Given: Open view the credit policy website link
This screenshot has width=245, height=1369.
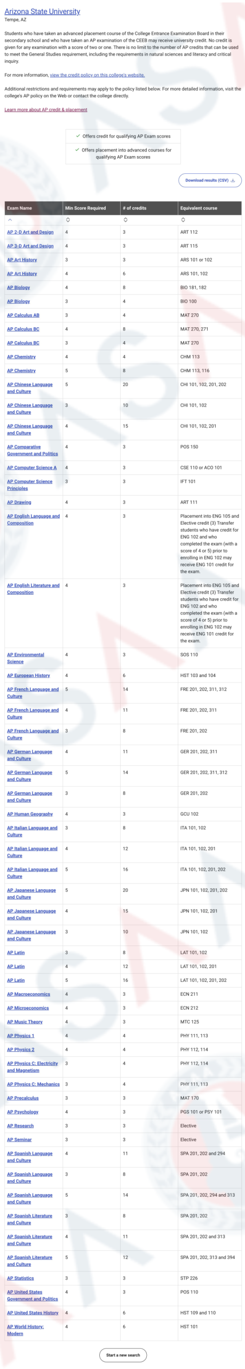Looking at the screenshot, I should coord(97,75).
